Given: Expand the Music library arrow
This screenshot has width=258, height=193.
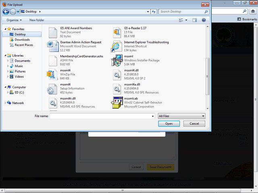Looking at the screenshot, I should click(x=8, y=66).
